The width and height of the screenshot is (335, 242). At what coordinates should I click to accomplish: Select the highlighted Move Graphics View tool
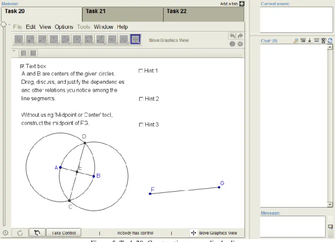tap(135, 39)
